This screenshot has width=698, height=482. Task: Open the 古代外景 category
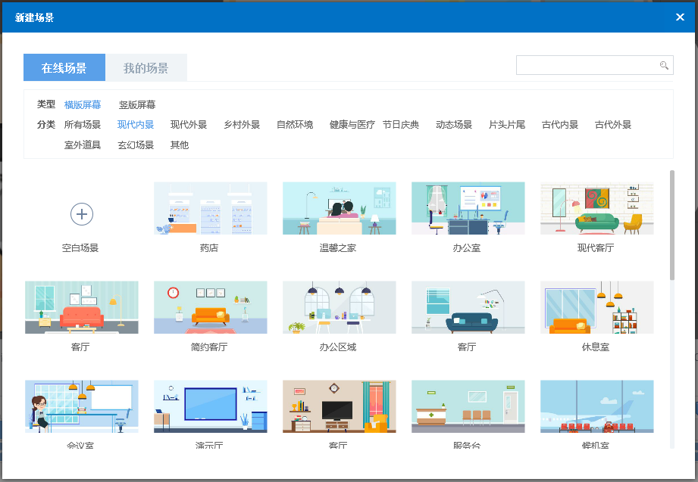[x=613, y=125]
